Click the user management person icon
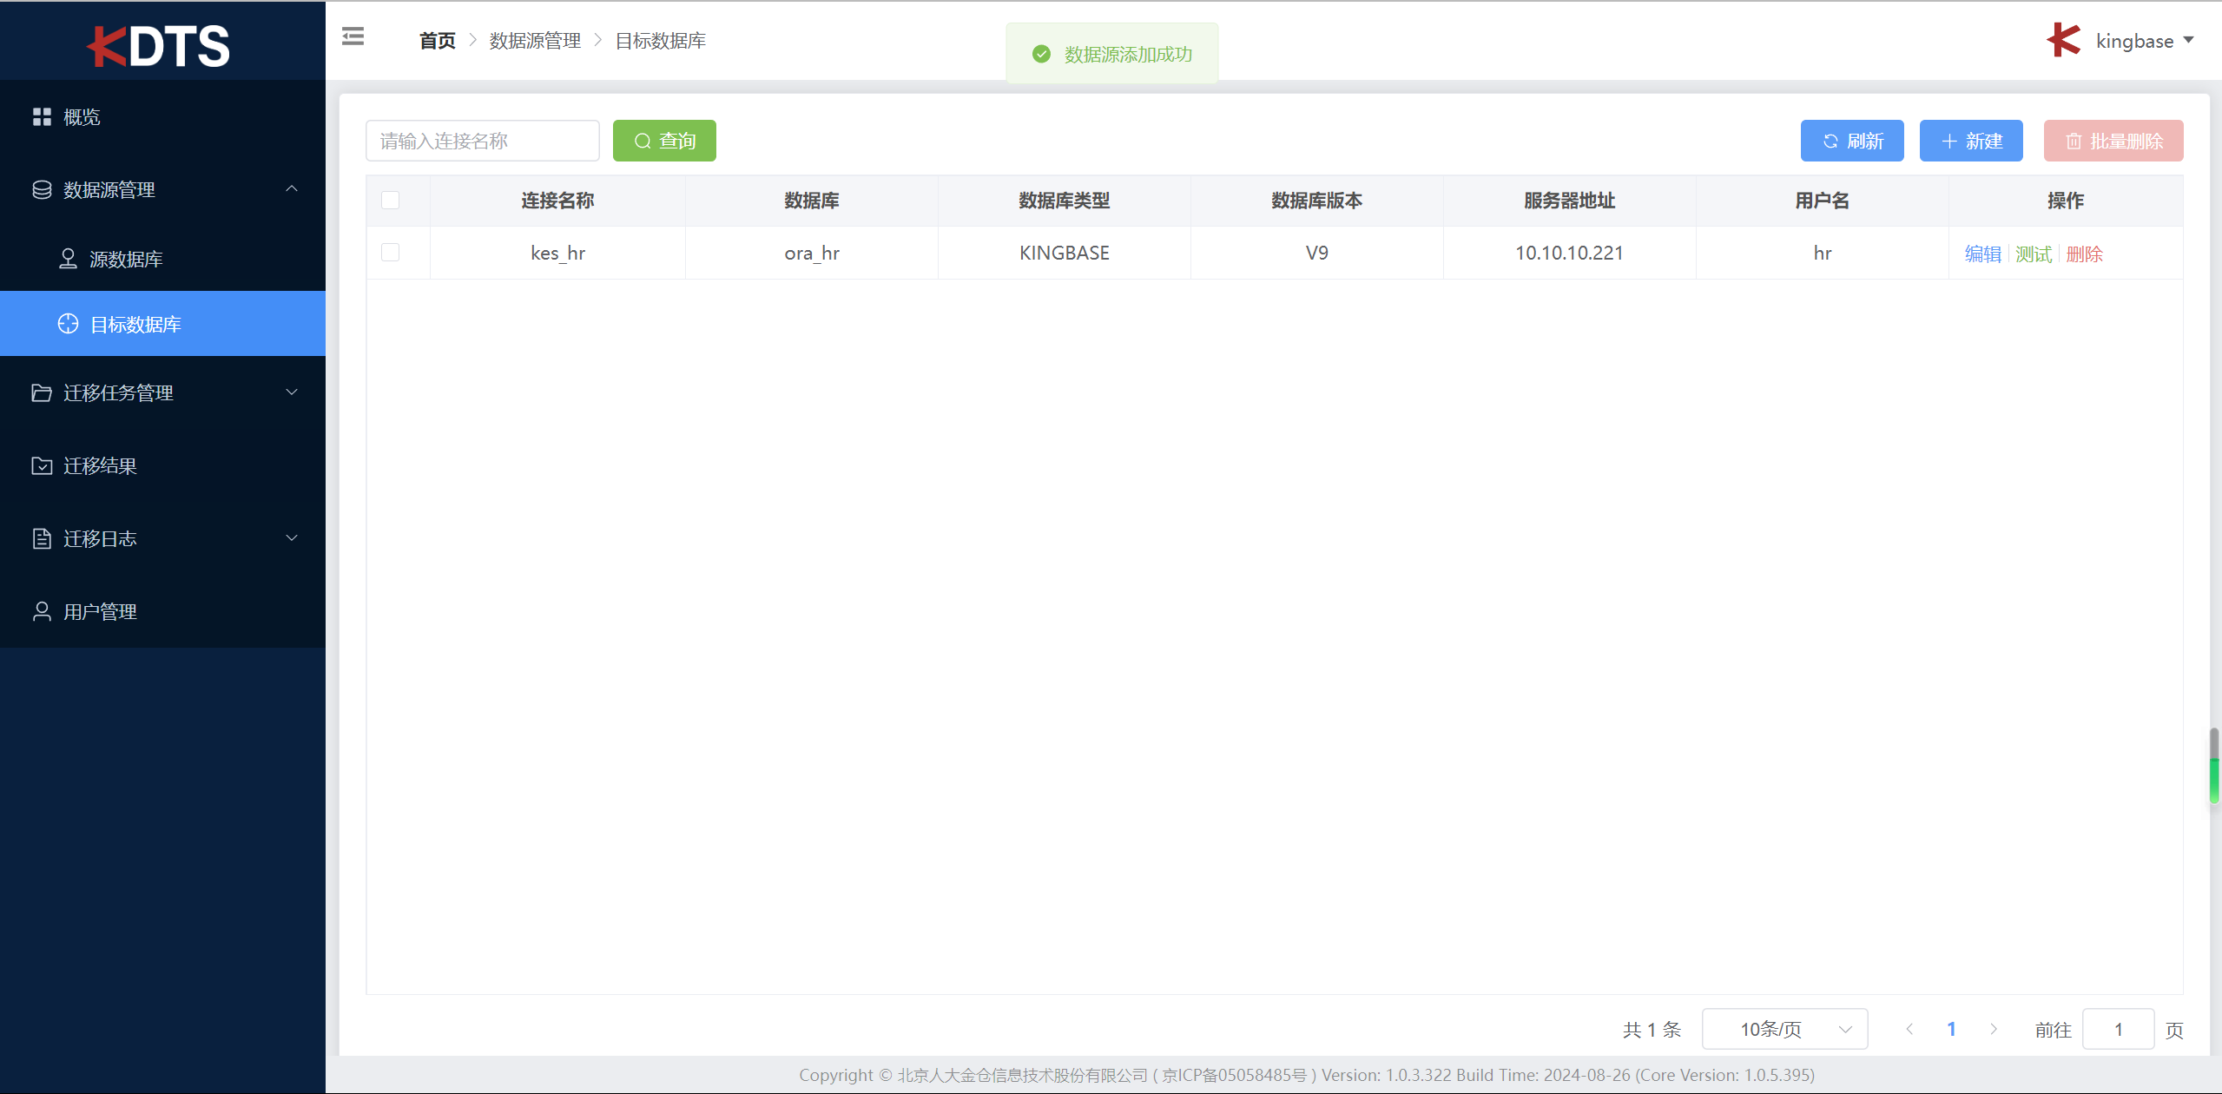This screenshot has height=1094, width=2222. [42, 611]
